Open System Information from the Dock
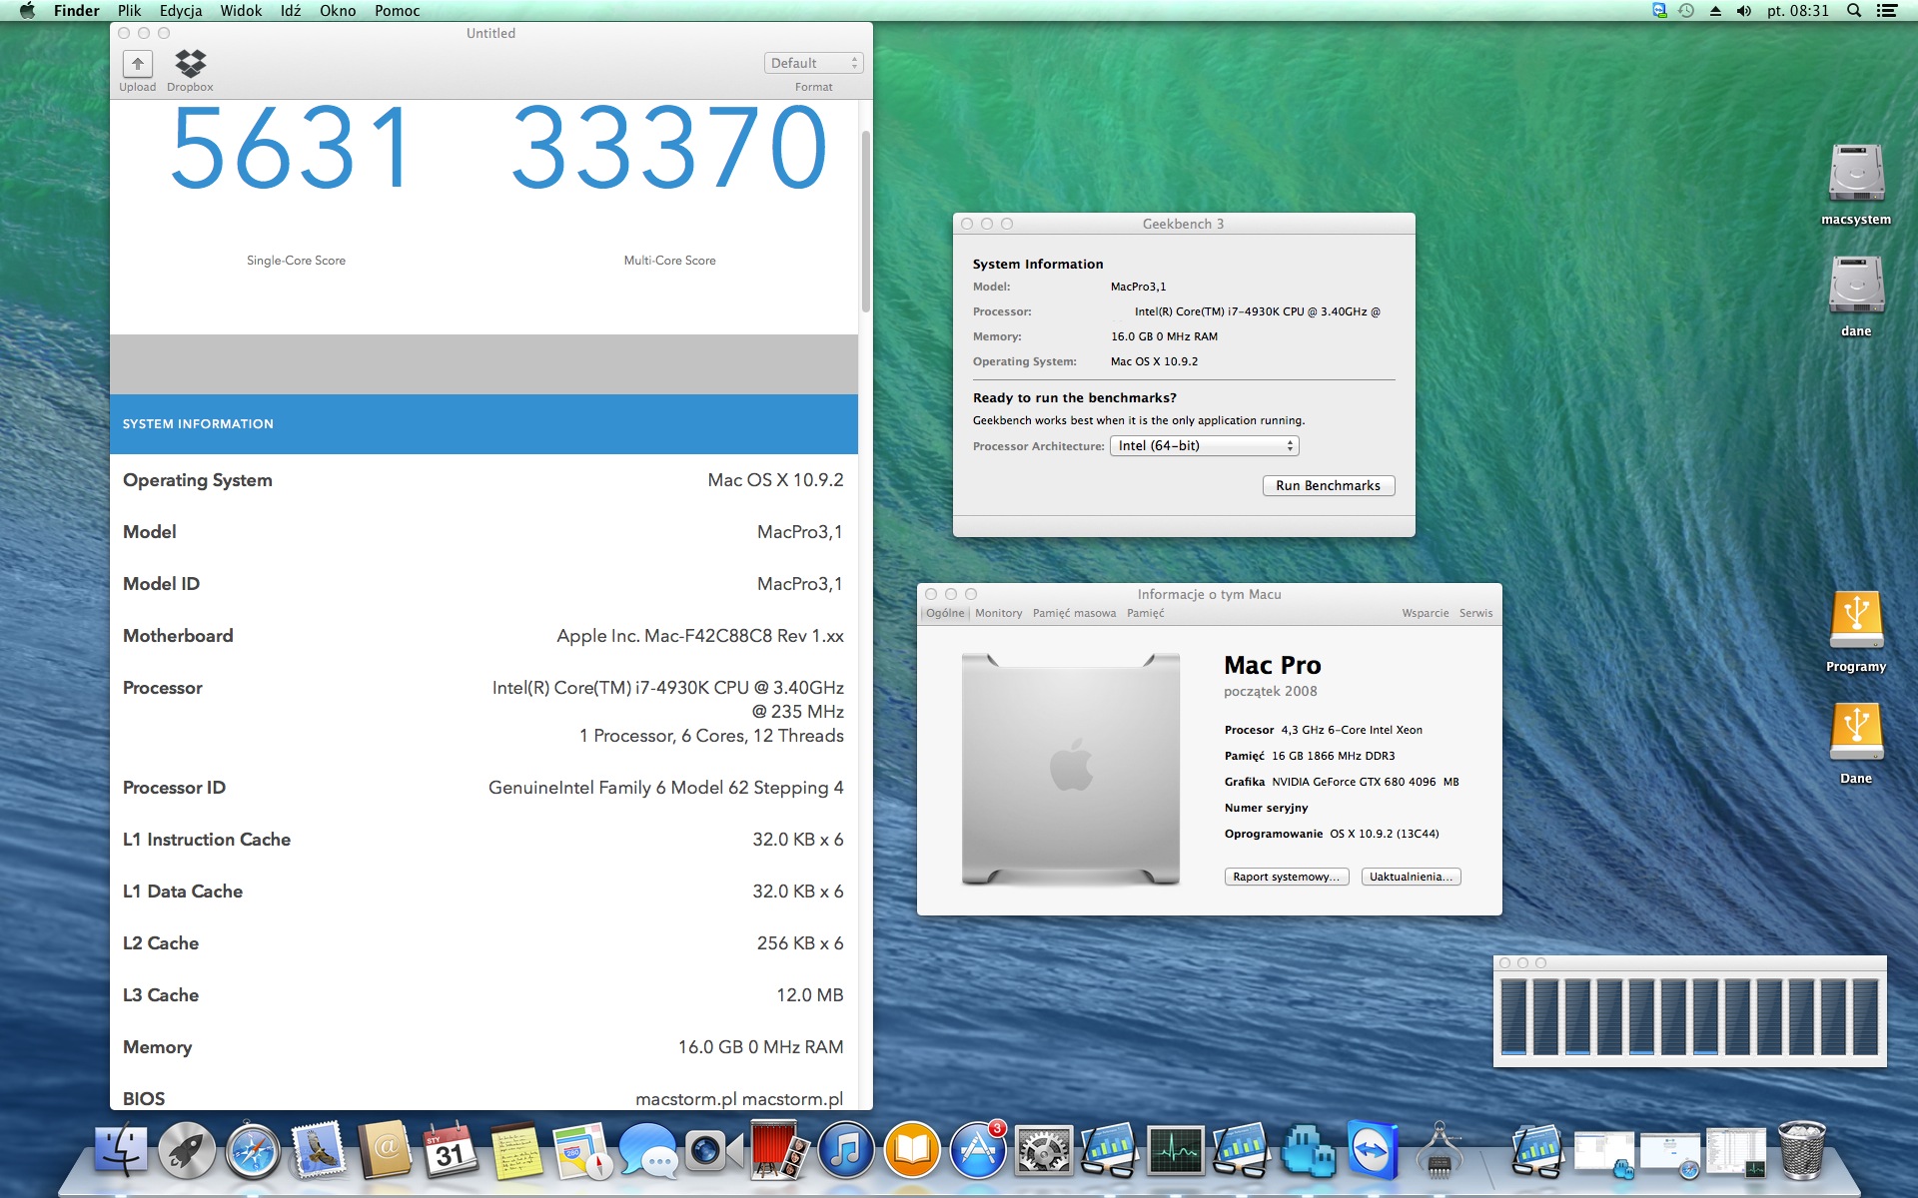This screenshot has height=1198, width=1918. [x=1439, y=1151]
